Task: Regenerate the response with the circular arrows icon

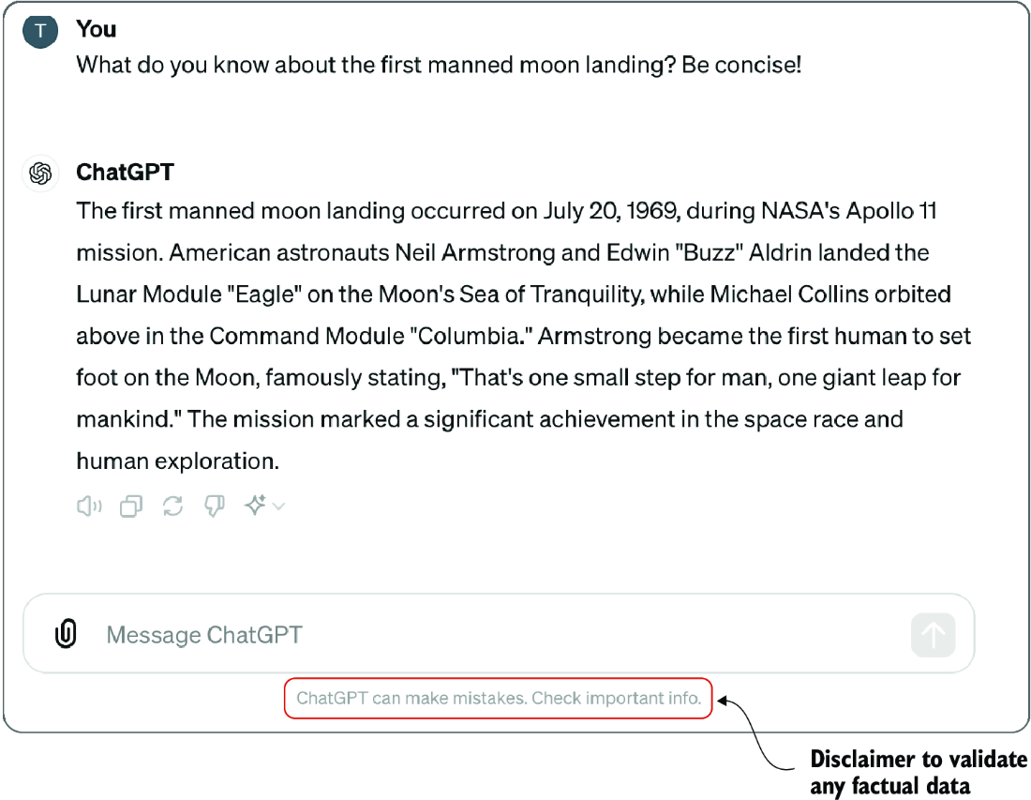Action: 172,507
